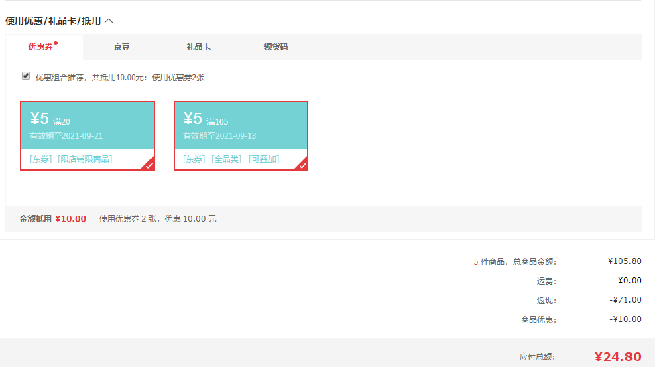Deselect the ¥5 满20 coupon card

click(88, 136)
